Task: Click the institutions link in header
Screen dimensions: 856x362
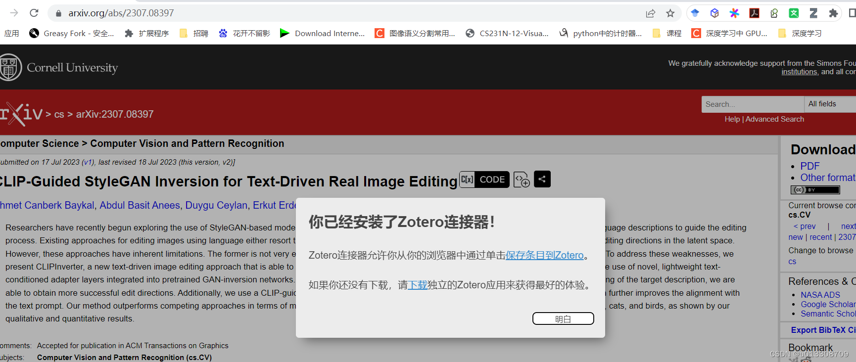Action: click(799, 72)
